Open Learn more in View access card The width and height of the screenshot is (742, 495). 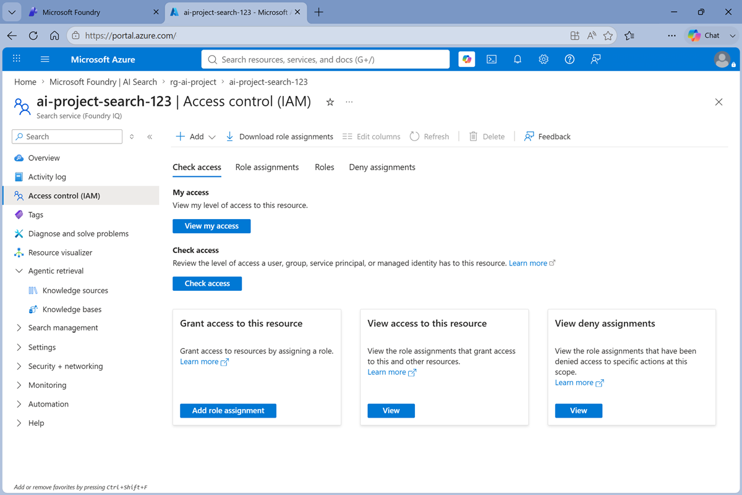click(x=391, y=372)
